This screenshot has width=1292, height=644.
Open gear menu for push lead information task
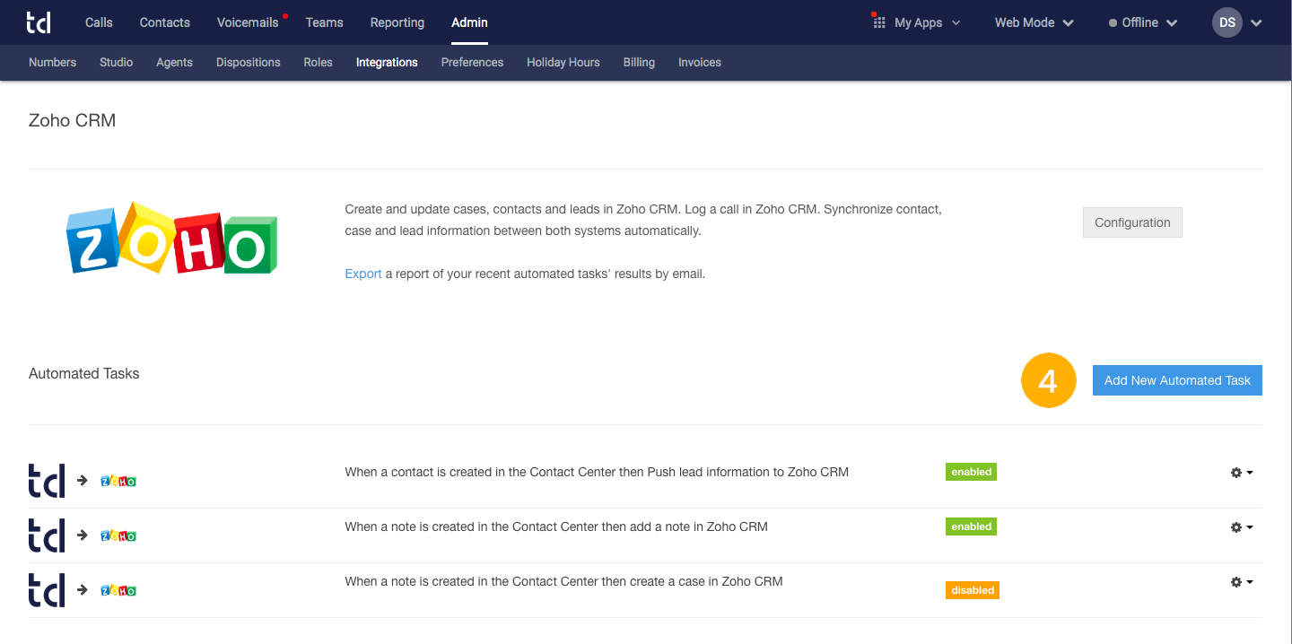[1242, 473]
